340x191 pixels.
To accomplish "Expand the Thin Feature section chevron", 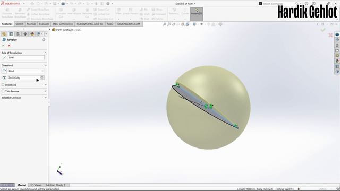I will click(x=45, y=91).
